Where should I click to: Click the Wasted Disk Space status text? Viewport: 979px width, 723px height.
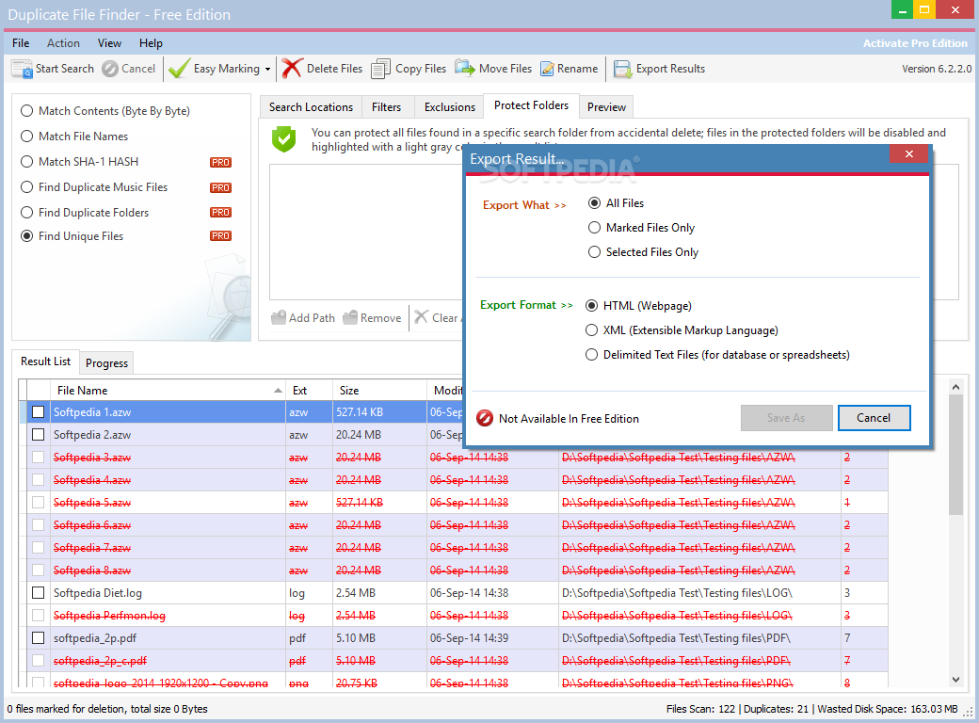887,709
